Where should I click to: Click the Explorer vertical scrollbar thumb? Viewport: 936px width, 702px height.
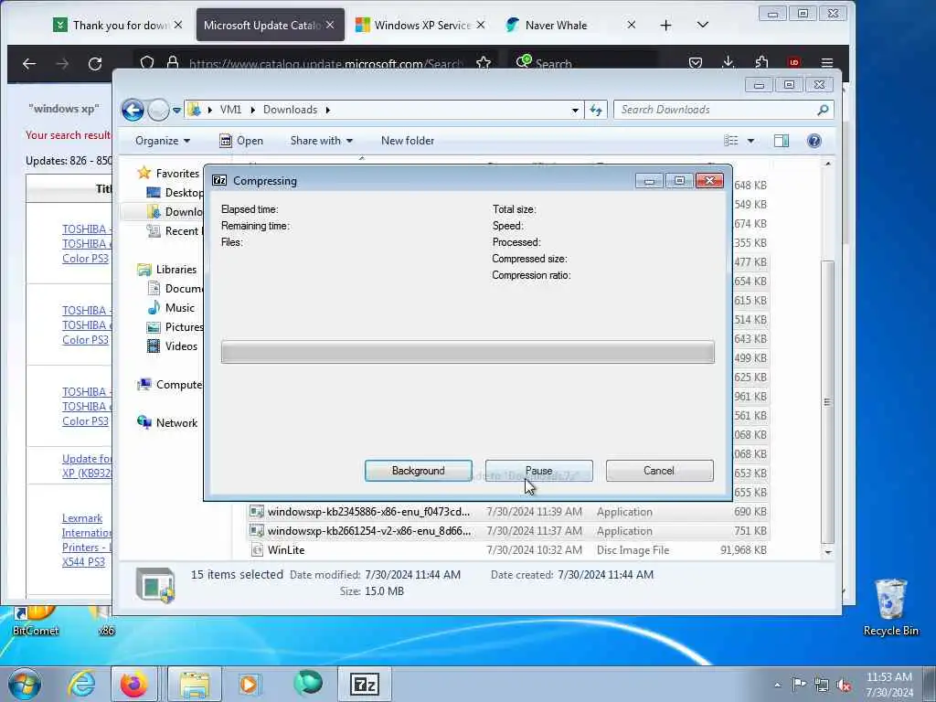click(827, 402)
